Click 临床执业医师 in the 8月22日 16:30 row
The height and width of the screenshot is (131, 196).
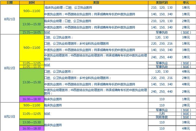[x=53, y=99]
